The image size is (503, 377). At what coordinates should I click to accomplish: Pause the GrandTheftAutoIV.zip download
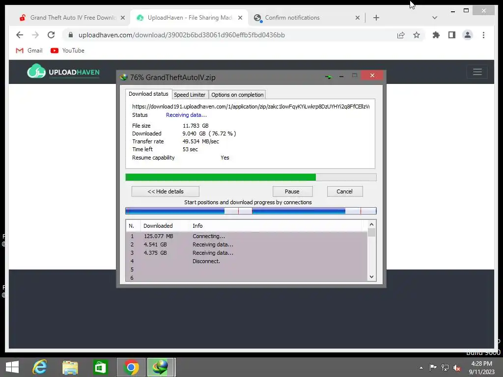(292, 191)
